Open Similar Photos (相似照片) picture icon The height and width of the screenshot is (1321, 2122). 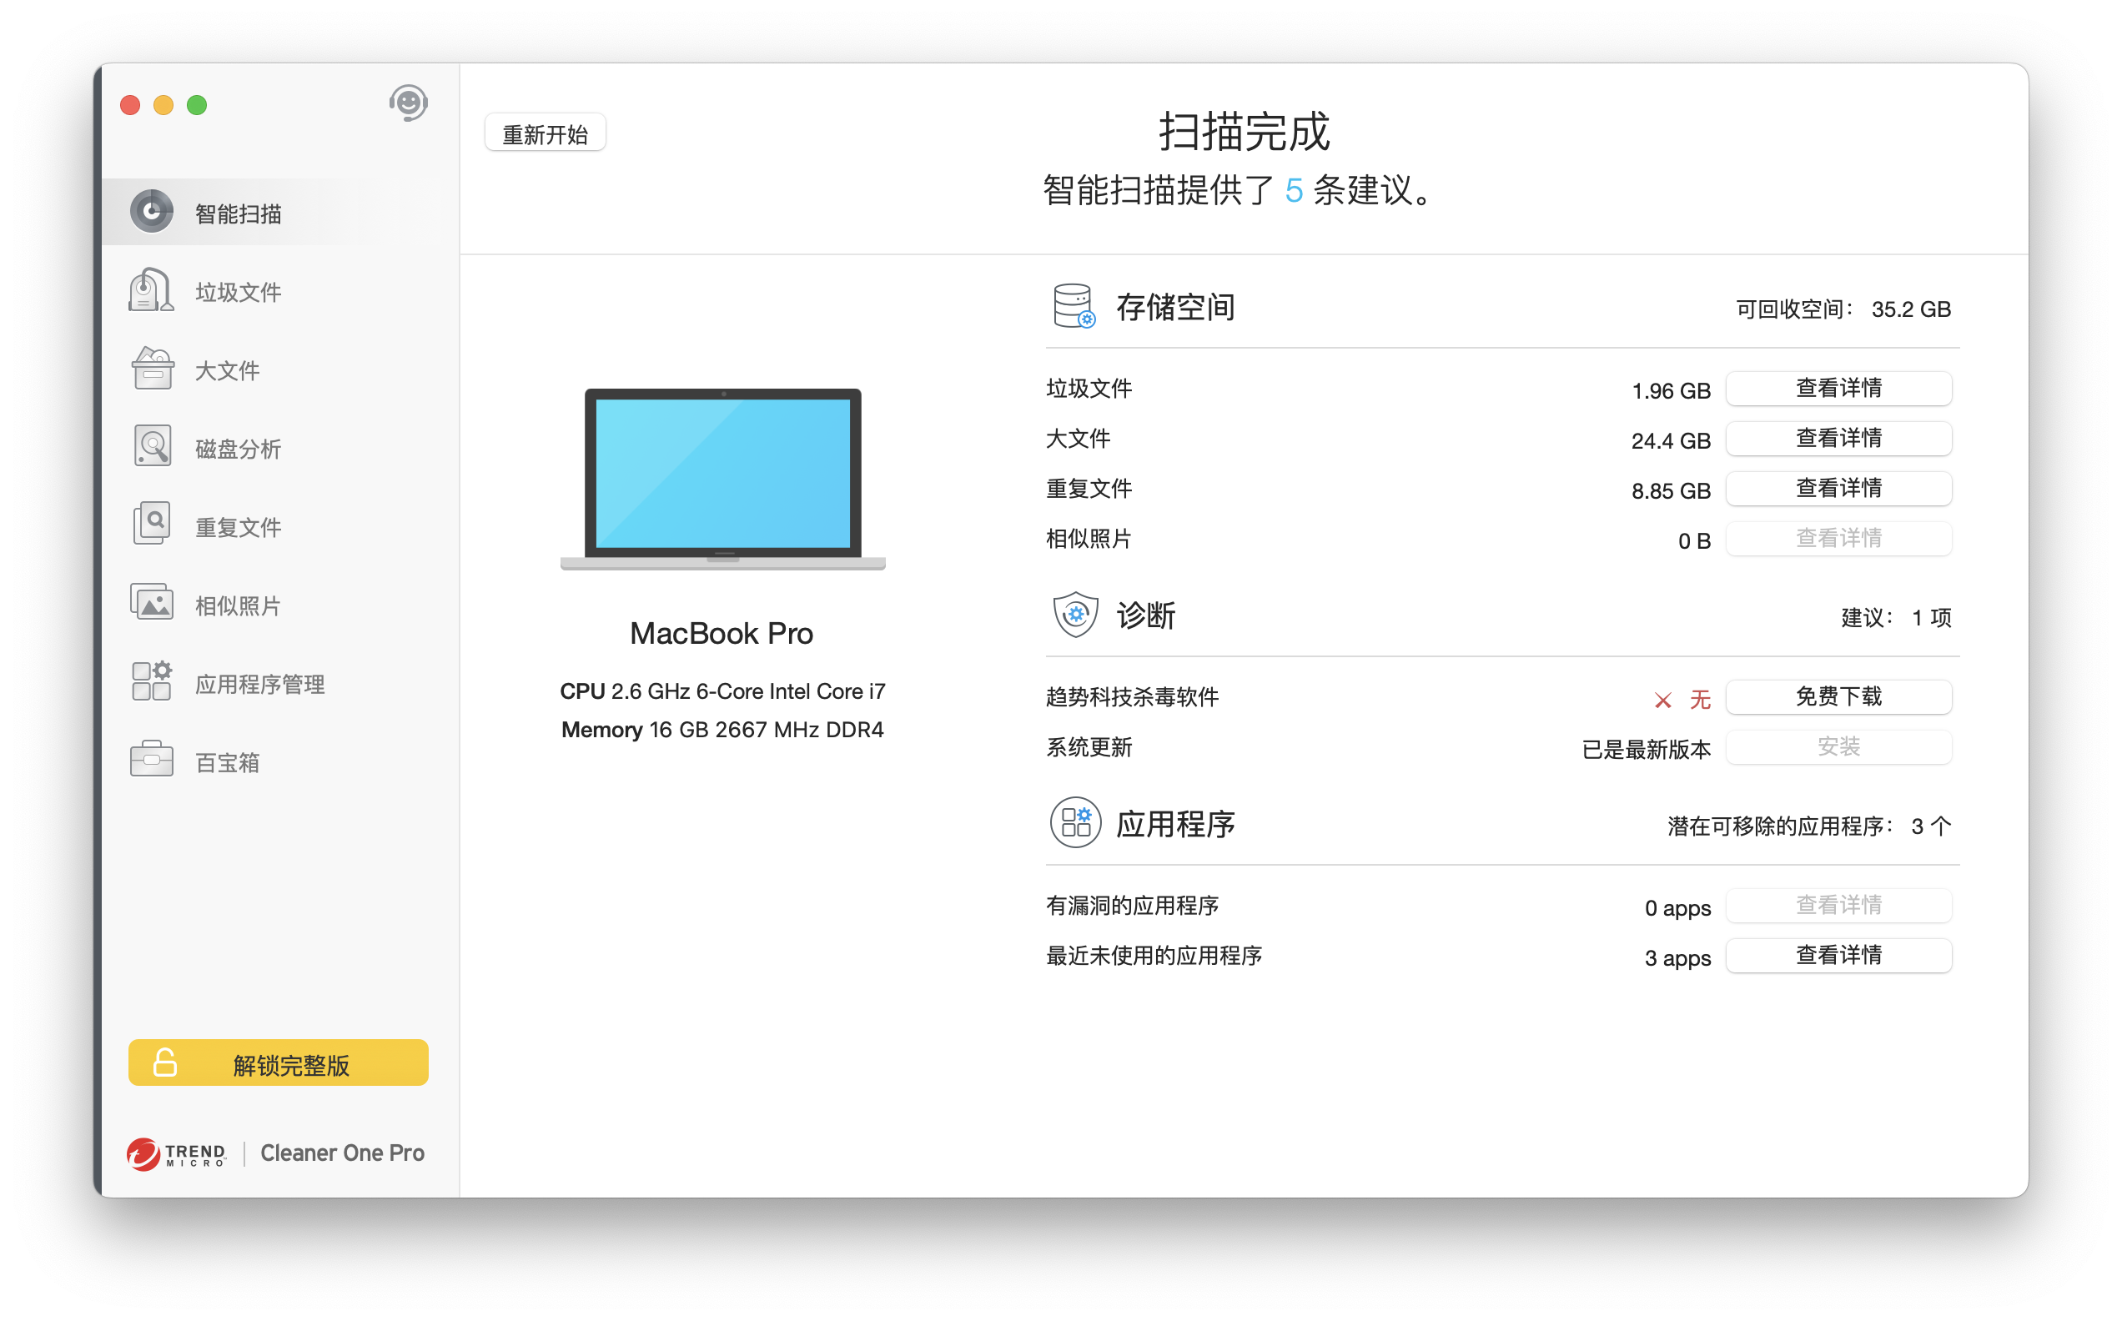(x=152, y=604)
